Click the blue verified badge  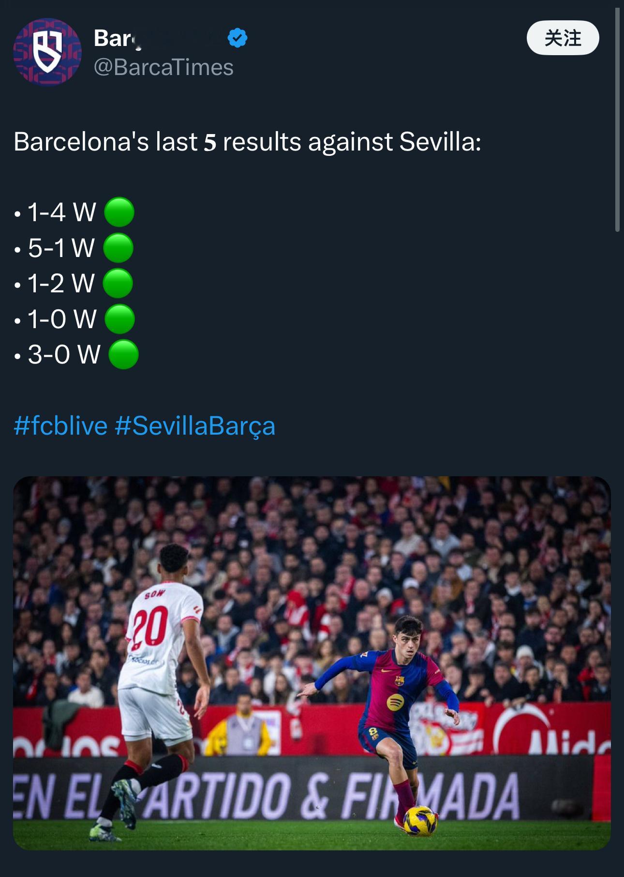click(x=237, y=38)
